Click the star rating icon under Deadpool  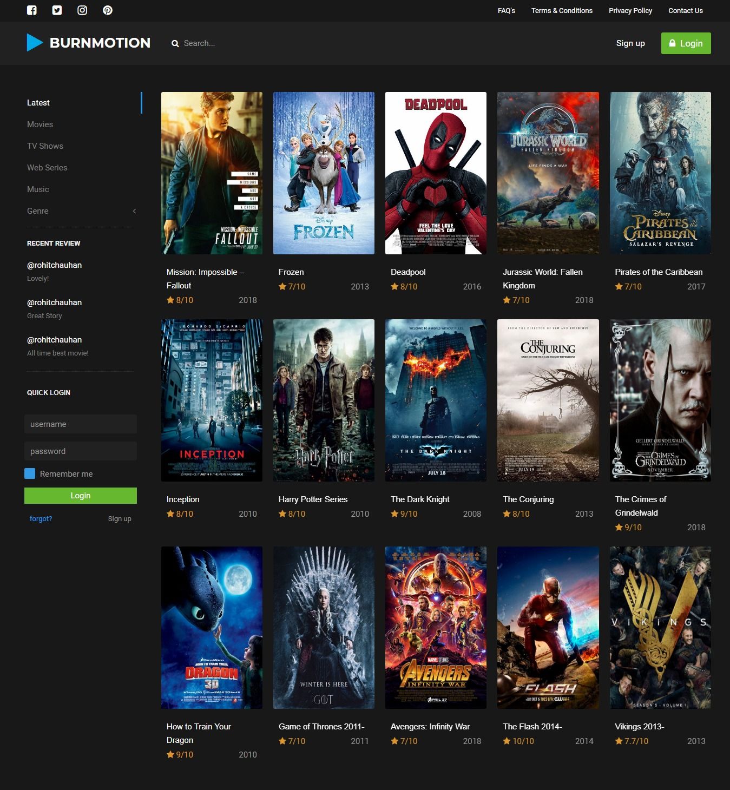[394, 286]
